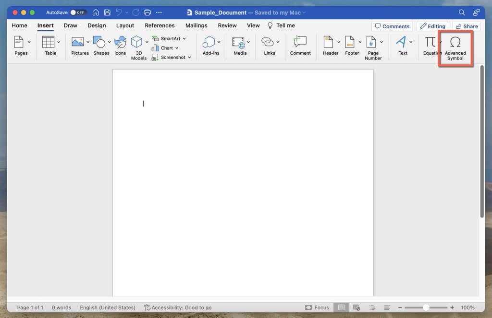Switch to Outline view

(372, 307)
